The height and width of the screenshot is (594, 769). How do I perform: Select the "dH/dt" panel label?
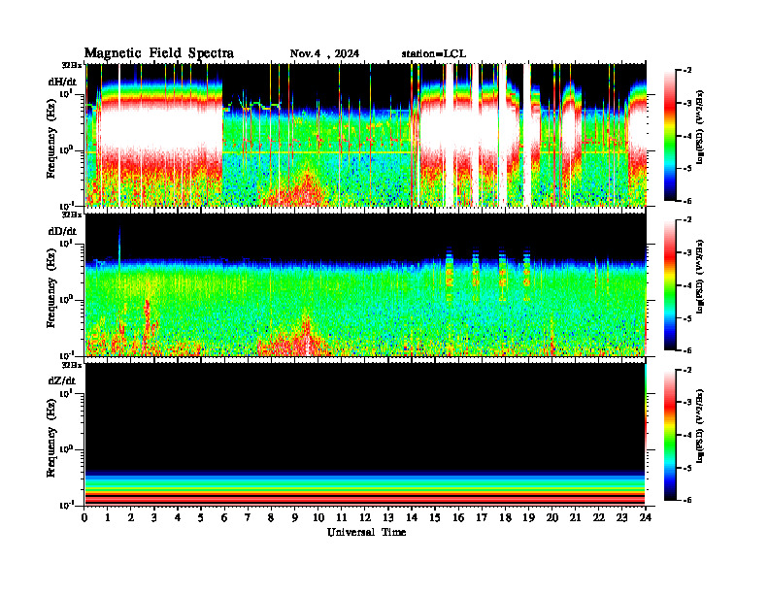pos(62,82)
